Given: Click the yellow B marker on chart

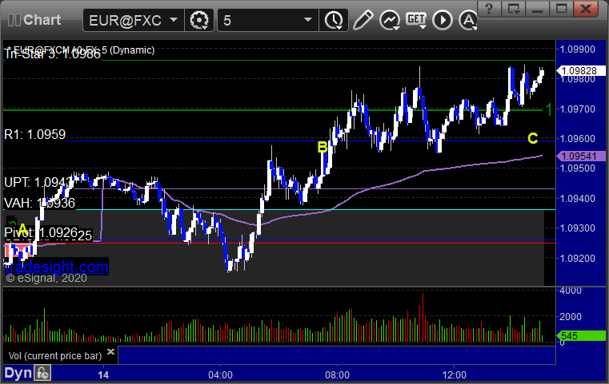Looking at the screenshot, I should [x=322, y=147].
